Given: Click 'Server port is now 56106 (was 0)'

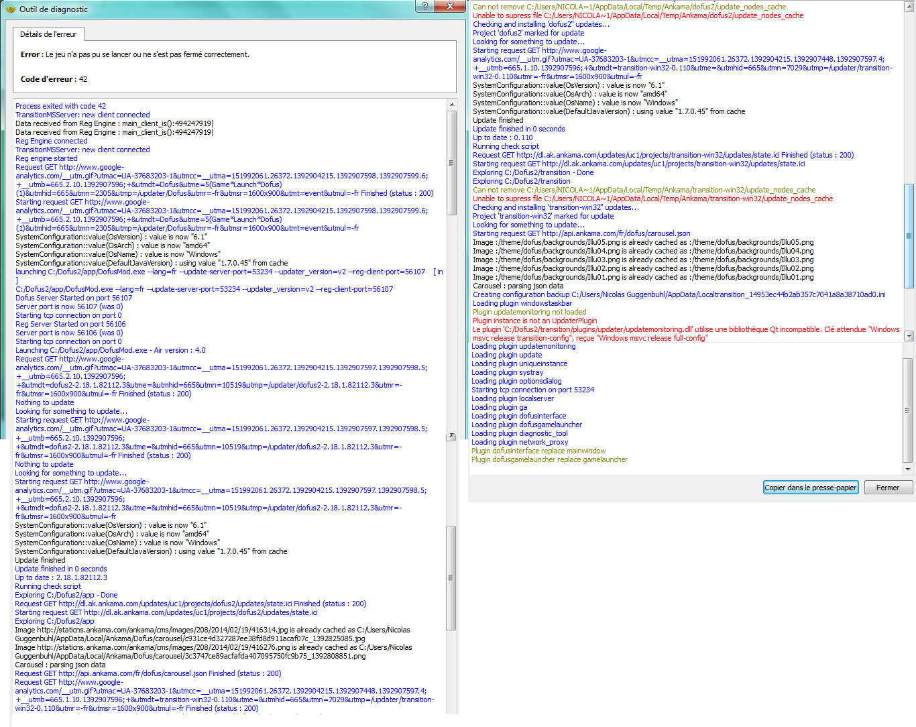Looking at the screenshot, I should 69,333.
